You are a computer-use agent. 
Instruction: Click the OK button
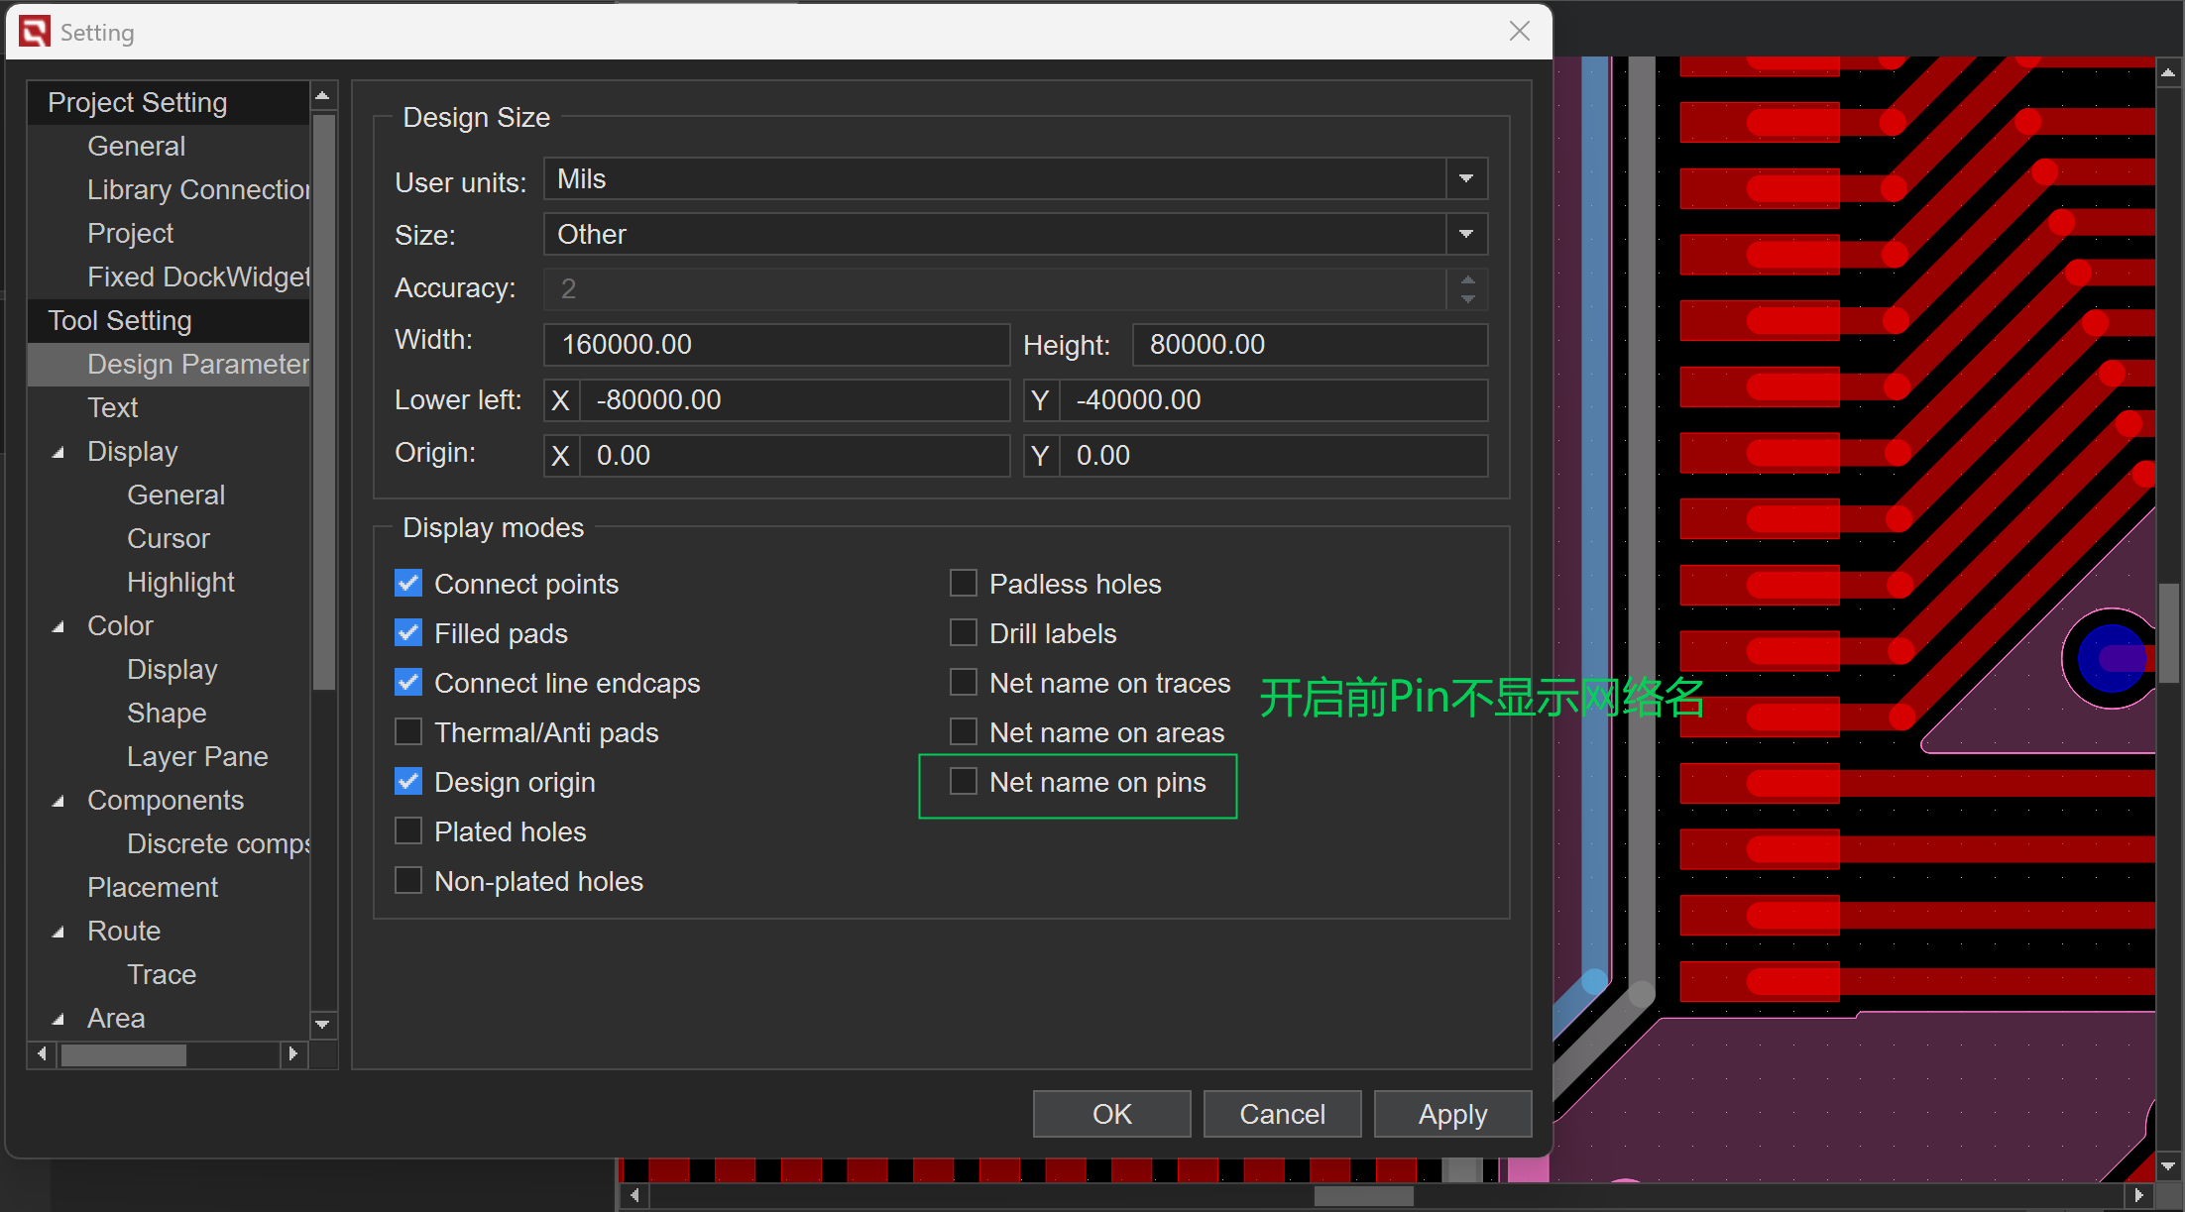[1111, 1114]
